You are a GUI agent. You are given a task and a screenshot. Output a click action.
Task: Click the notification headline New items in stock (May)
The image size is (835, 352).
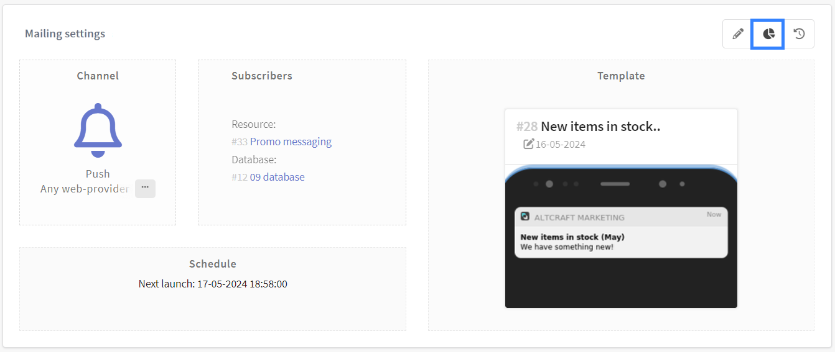click(x=572, y=237)
